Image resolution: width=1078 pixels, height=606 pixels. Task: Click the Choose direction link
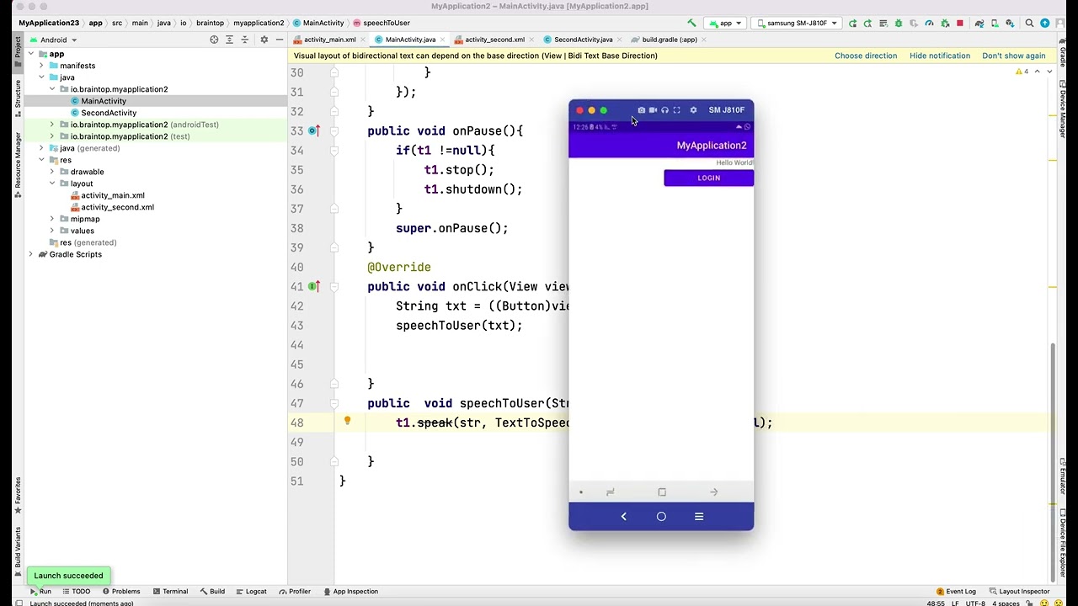click(866, 56)
